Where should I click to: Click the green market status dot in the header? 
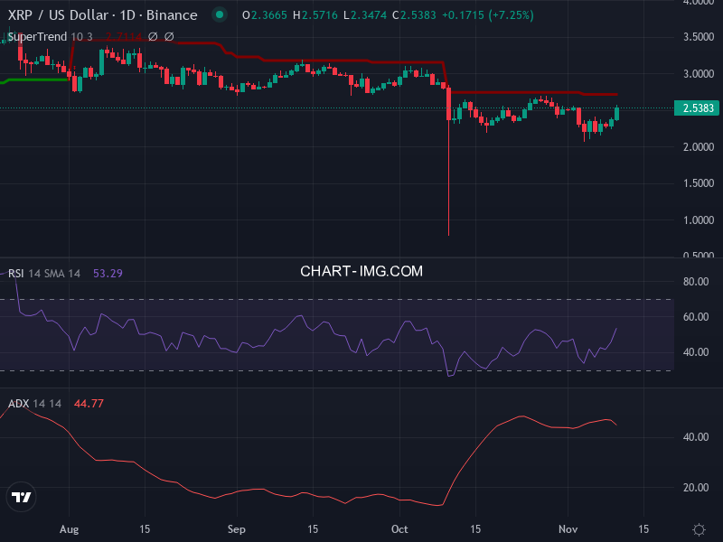(217, 15)
